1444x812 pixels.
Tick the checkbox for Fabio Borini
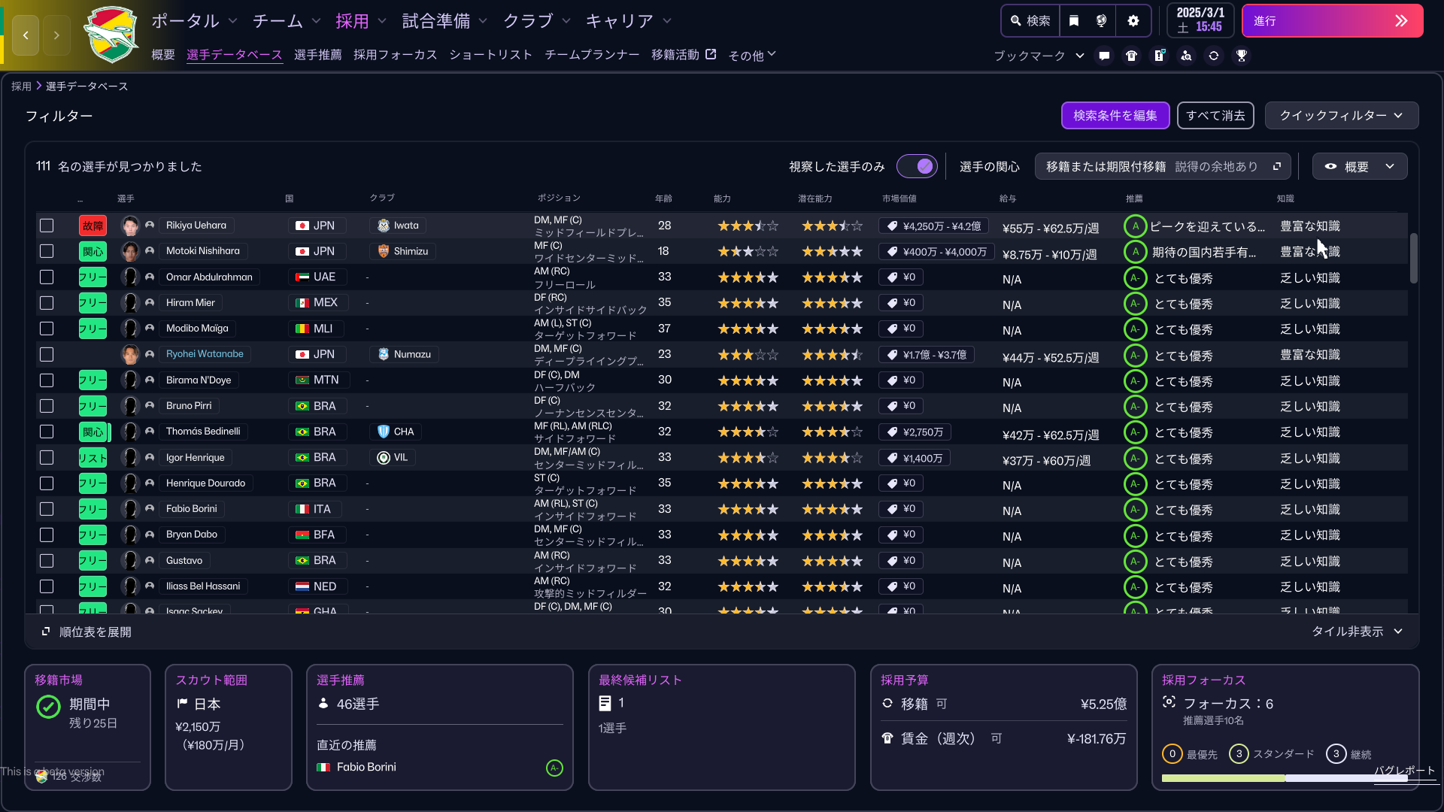47,509
